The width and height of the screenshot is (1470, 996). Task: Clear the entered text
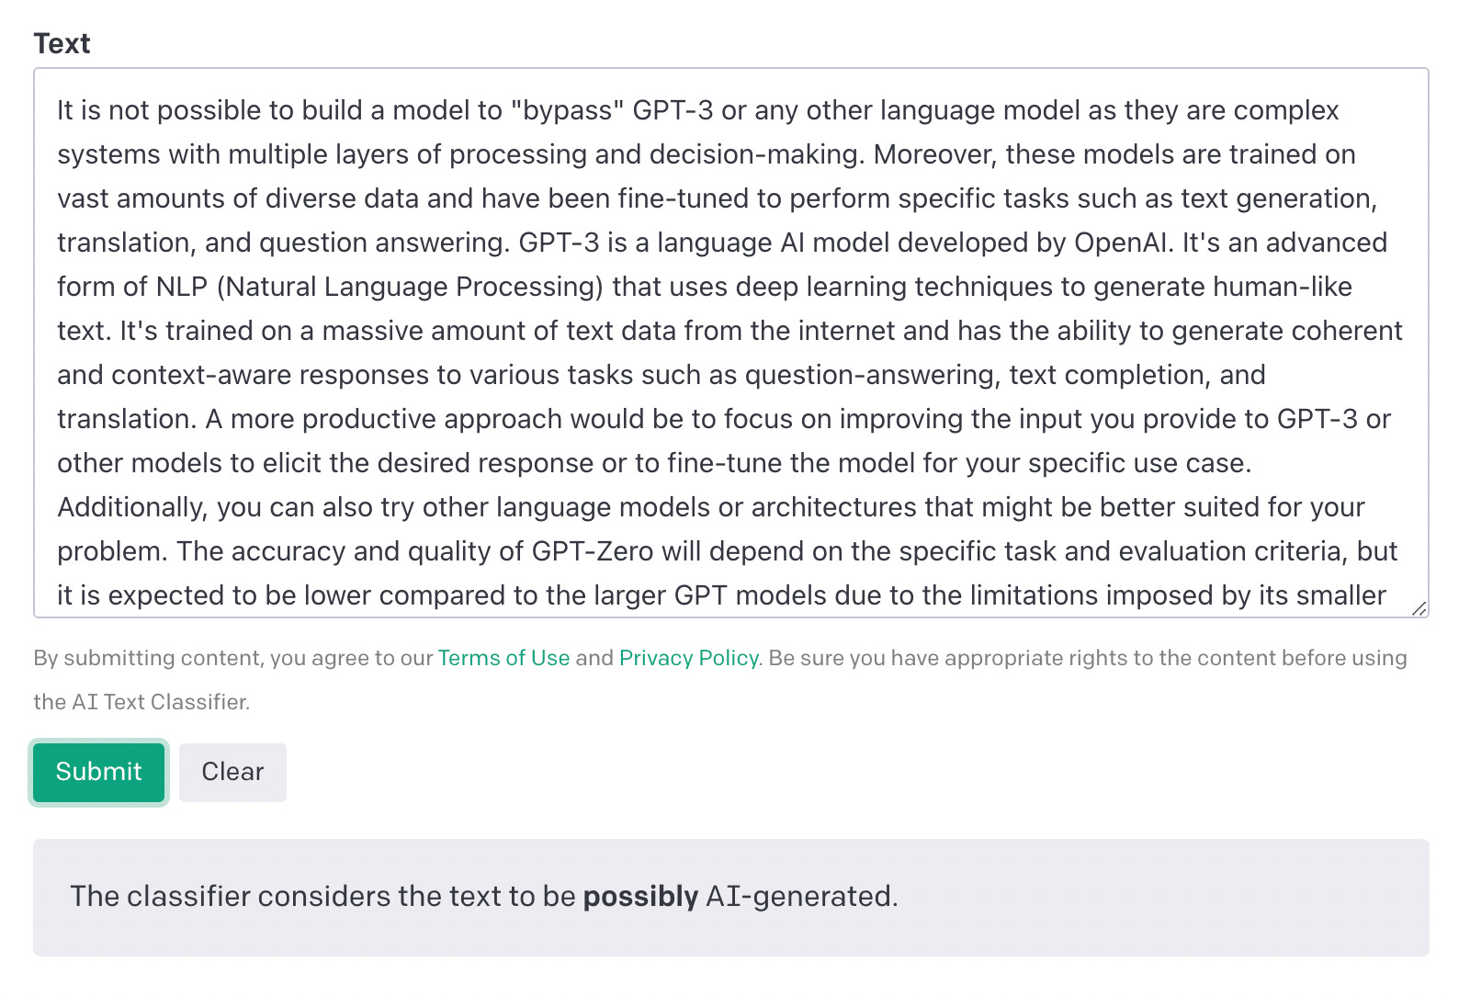point(232,772)
